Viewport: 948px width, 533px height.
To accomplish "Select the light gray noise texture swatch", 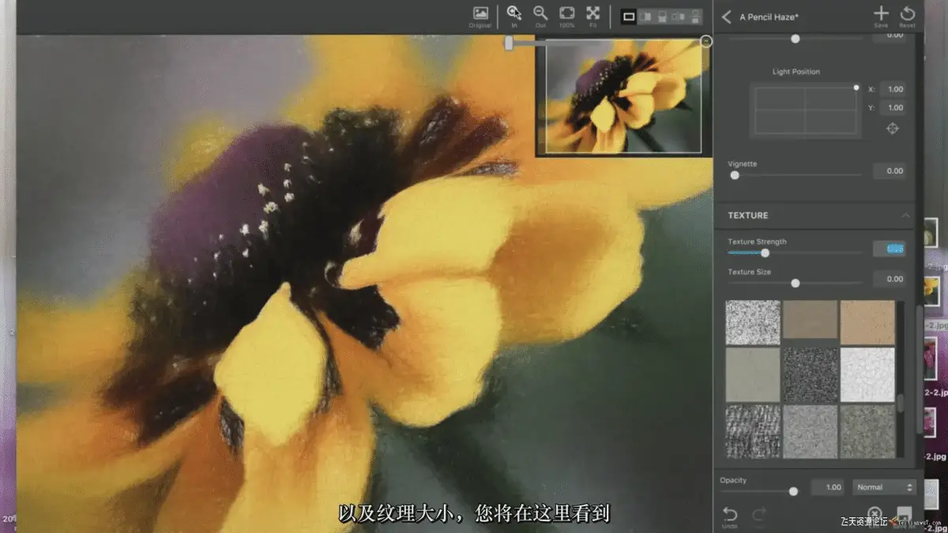I will [x=810, y=431].
